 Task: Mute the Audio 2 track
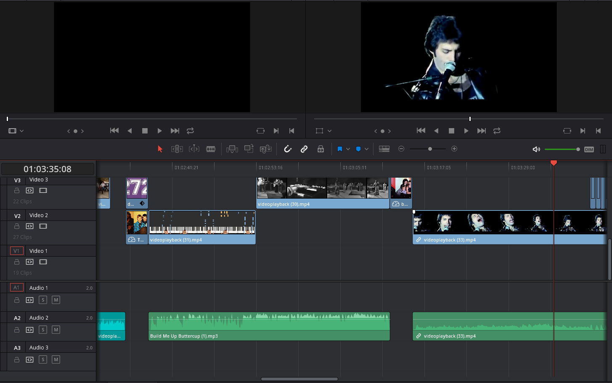point(56,330)
